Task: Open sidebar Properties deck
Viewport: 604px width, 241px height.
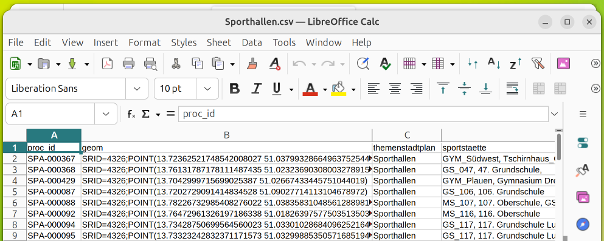Action: click(583, 143)
